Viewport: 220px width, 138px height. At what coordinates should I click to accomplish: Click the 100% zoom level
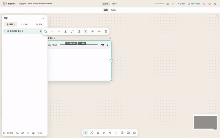click(40, 133)
